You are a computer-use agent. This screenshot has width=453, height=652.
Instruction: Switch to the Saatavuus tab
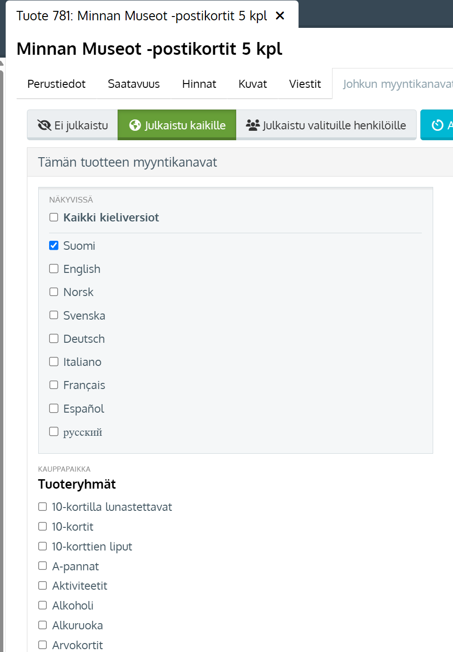[x=134, y=84]
